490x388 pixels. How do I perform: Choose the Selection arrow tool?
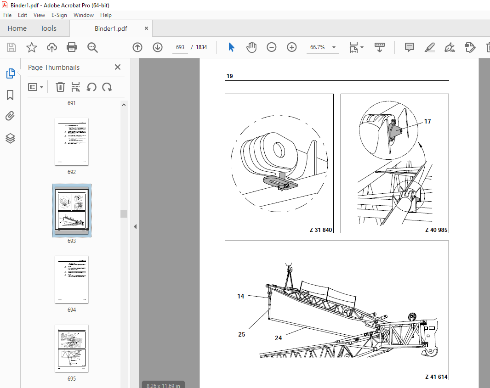click(231, 47)
